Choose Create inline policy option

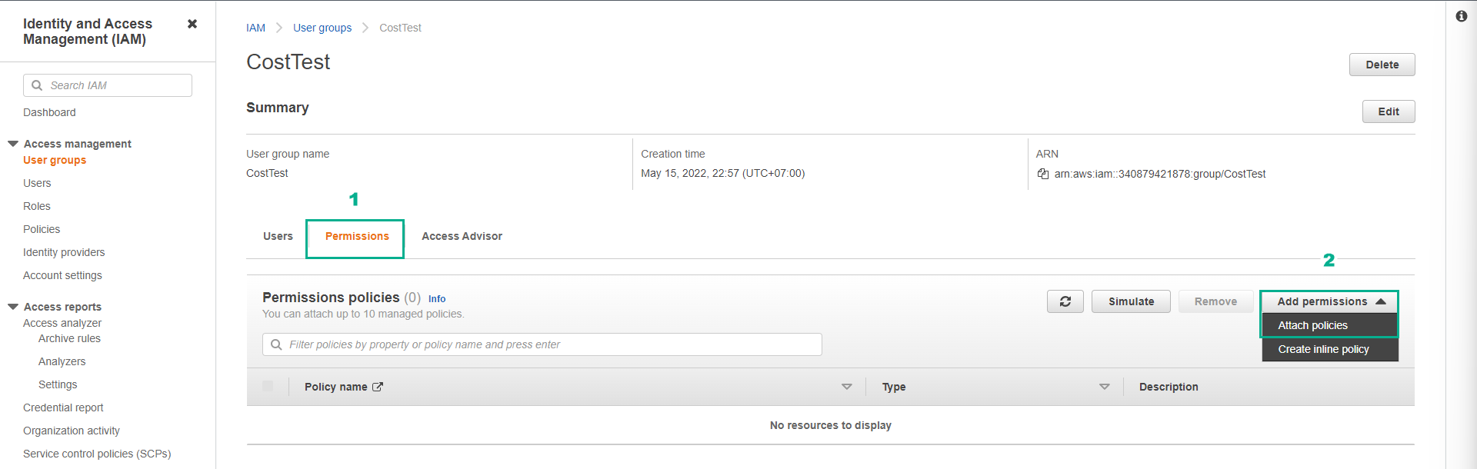1330,349
